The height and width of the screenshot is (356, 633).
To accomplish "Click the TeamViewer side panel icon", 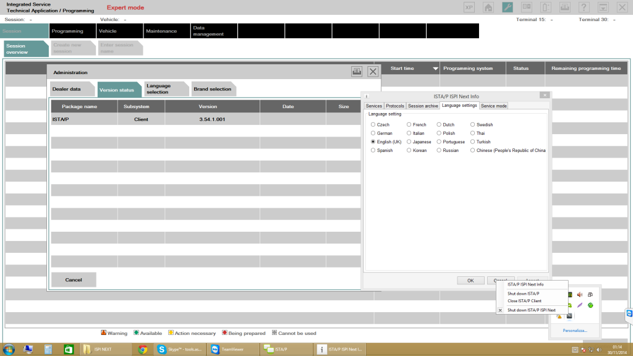I will pos(629,313).
